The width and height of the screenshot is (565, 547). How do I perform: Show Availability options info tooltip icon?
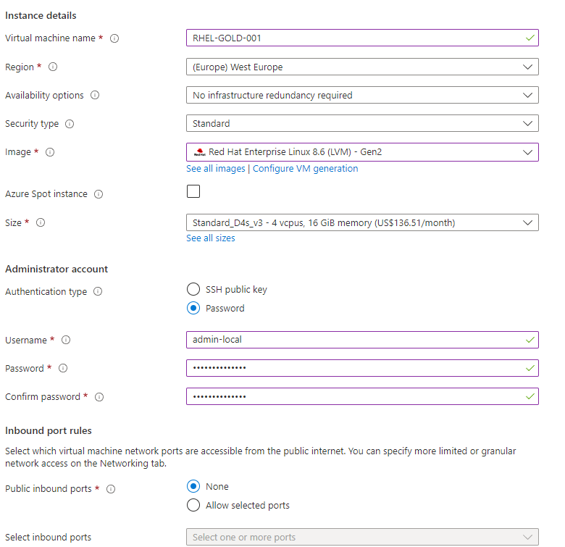tap(95, 95)
